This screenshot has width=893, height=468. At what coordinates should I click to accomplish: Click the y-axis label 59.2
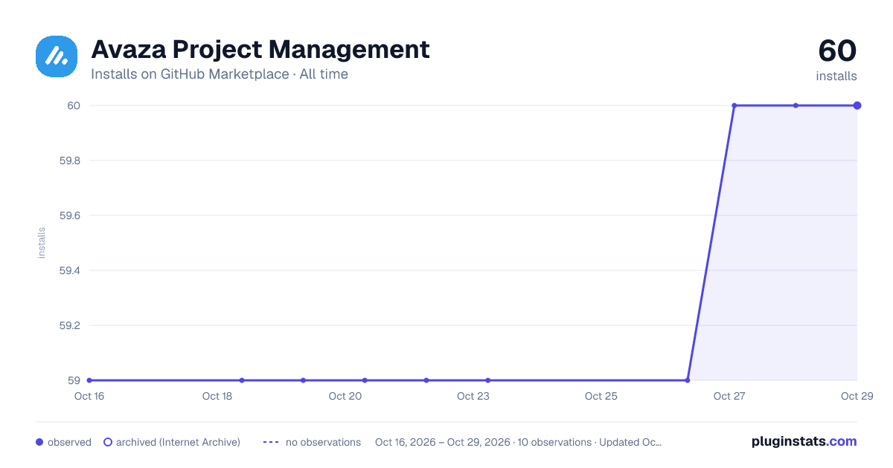tap(70, 325)
